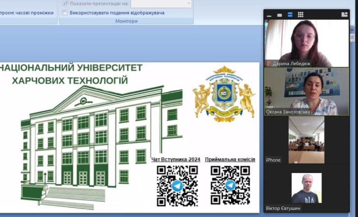The image size is (358, 217).
Task: Open Чат Вступника-2024 link
Action: pos(175,159)
